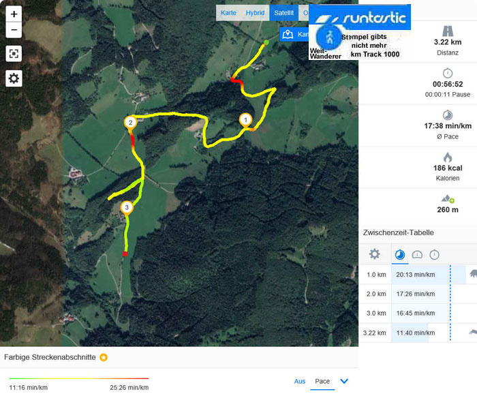Turn colored segments off with Aus
This screenshot has width=477, height=394.
pyautogui.click(x=300, y=381)
